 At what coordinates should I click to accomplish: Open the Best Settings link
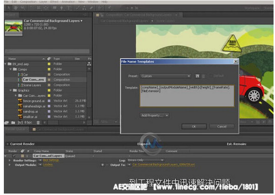(51, 160)
